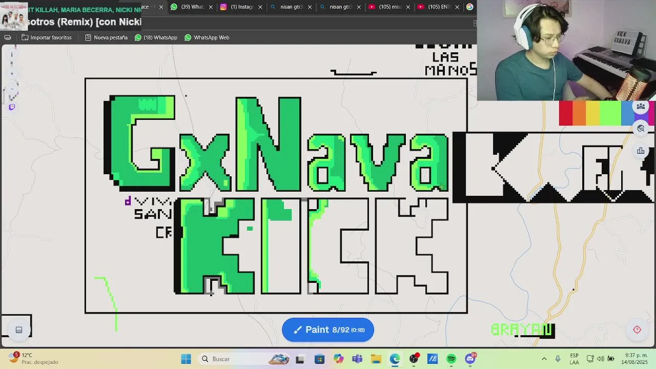656x369 pixels.
Task: Pick the red color swatch
Action: point(566,113)
